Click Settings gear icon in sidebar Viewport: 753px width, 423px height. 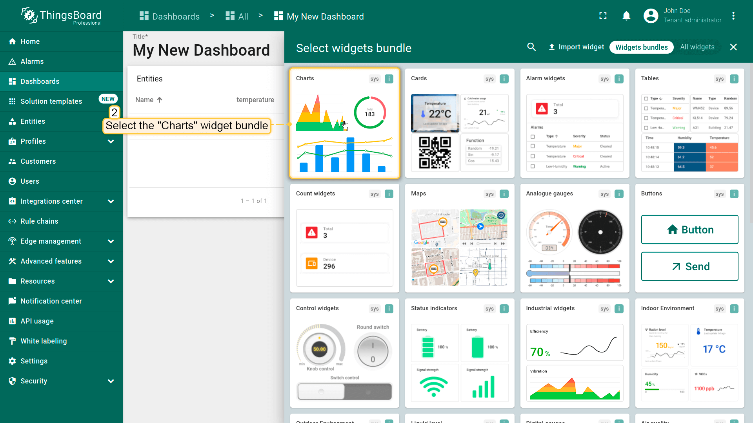tap(12, 361)
